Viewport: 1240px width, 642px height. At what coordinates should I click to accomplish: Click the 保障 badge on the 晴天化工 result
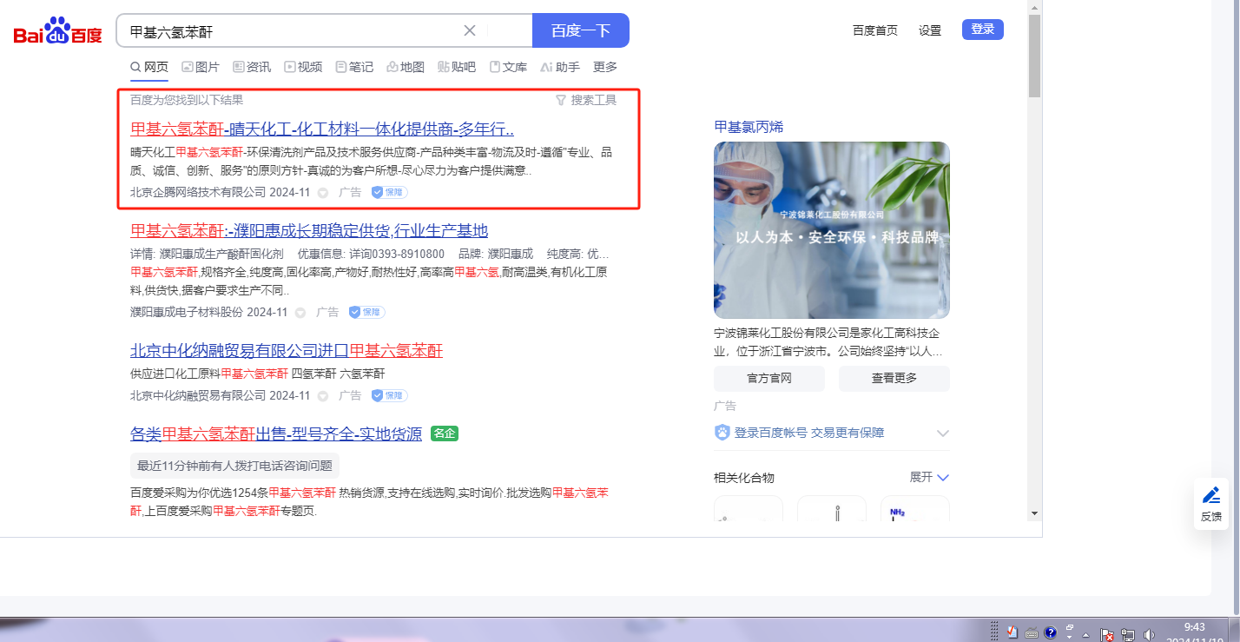point(390,192)
